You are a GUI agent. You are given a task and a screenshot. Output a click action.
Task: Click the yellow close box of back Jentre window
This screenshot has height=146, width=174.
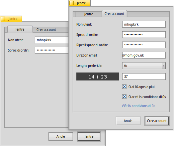(3, 19)
